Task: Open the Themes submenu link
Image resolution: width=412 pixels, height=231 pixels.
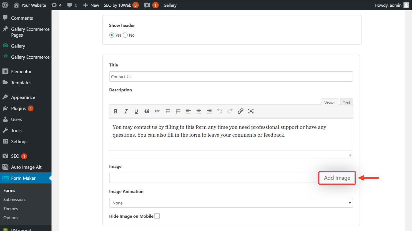Action: (11, 209)
